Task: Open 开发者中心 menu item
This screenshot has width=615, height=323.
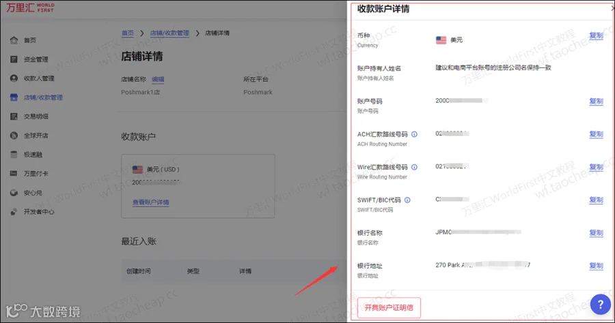Action: point(39,211)
